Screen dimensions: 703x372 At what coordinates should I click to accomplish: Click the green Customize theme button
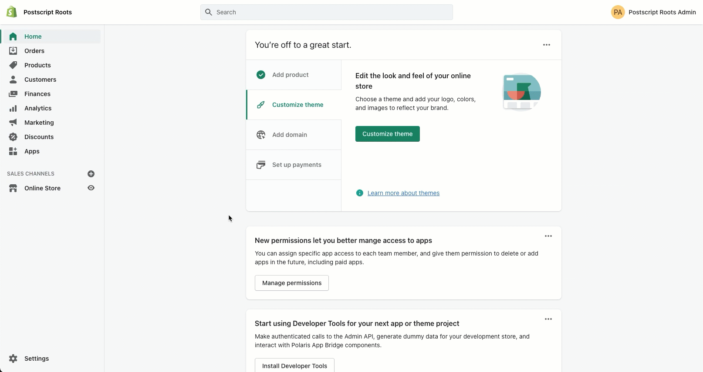[387, 134]
